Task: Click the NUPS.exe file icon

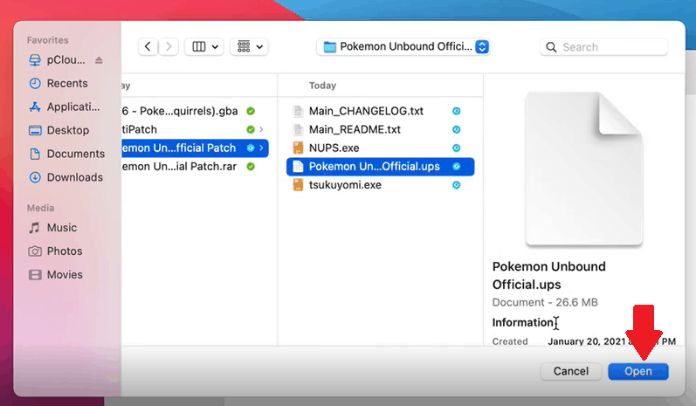Action: tap(299, 148)
